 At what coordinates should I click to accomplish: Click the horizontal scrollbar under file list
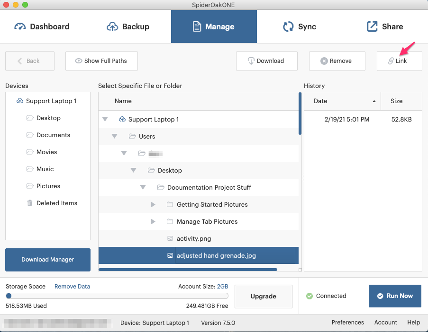(188, 270)
